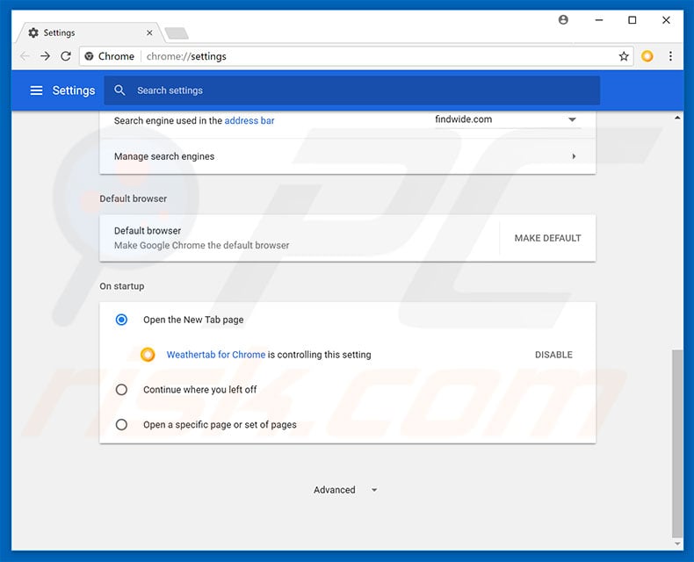
Task: Disable Weathertab controlling startup setting
Action: pyautogui.click(x=553, y=355)
